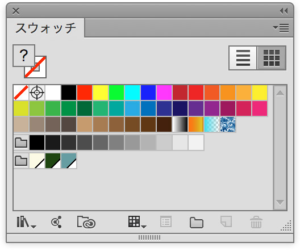The height and width of the screenshot is (251, 300).
Task: Open the panel flyout menu
Action: [281, 28]
